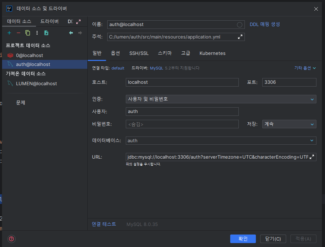The image size is (325, 247).
Task: Click the 닫기(C) button
Action: pyautogui.click(x=273, y=239)
